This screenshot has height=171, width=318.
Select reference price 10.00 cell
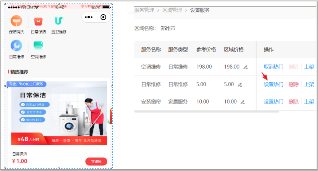(202, 101)
